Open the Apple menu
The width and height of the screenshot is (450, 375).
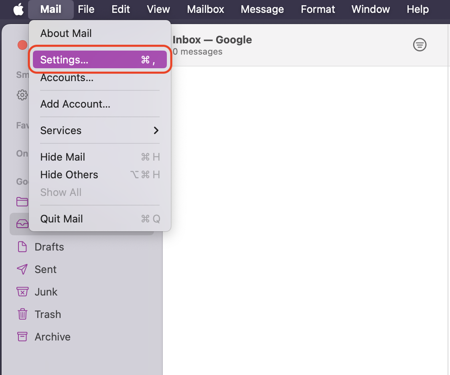coord(19,10)
